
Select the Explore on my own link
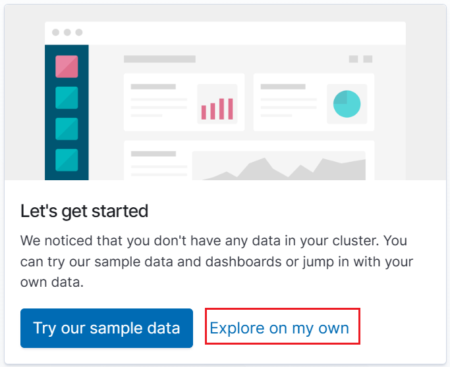pyautogui.click(x=279, y=328)
